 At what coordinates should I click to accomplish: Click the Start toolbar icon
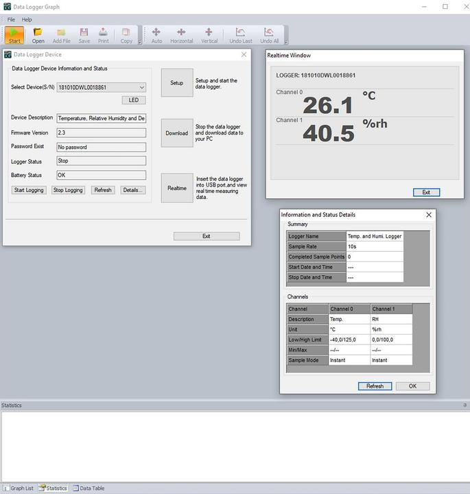point(14,35)
